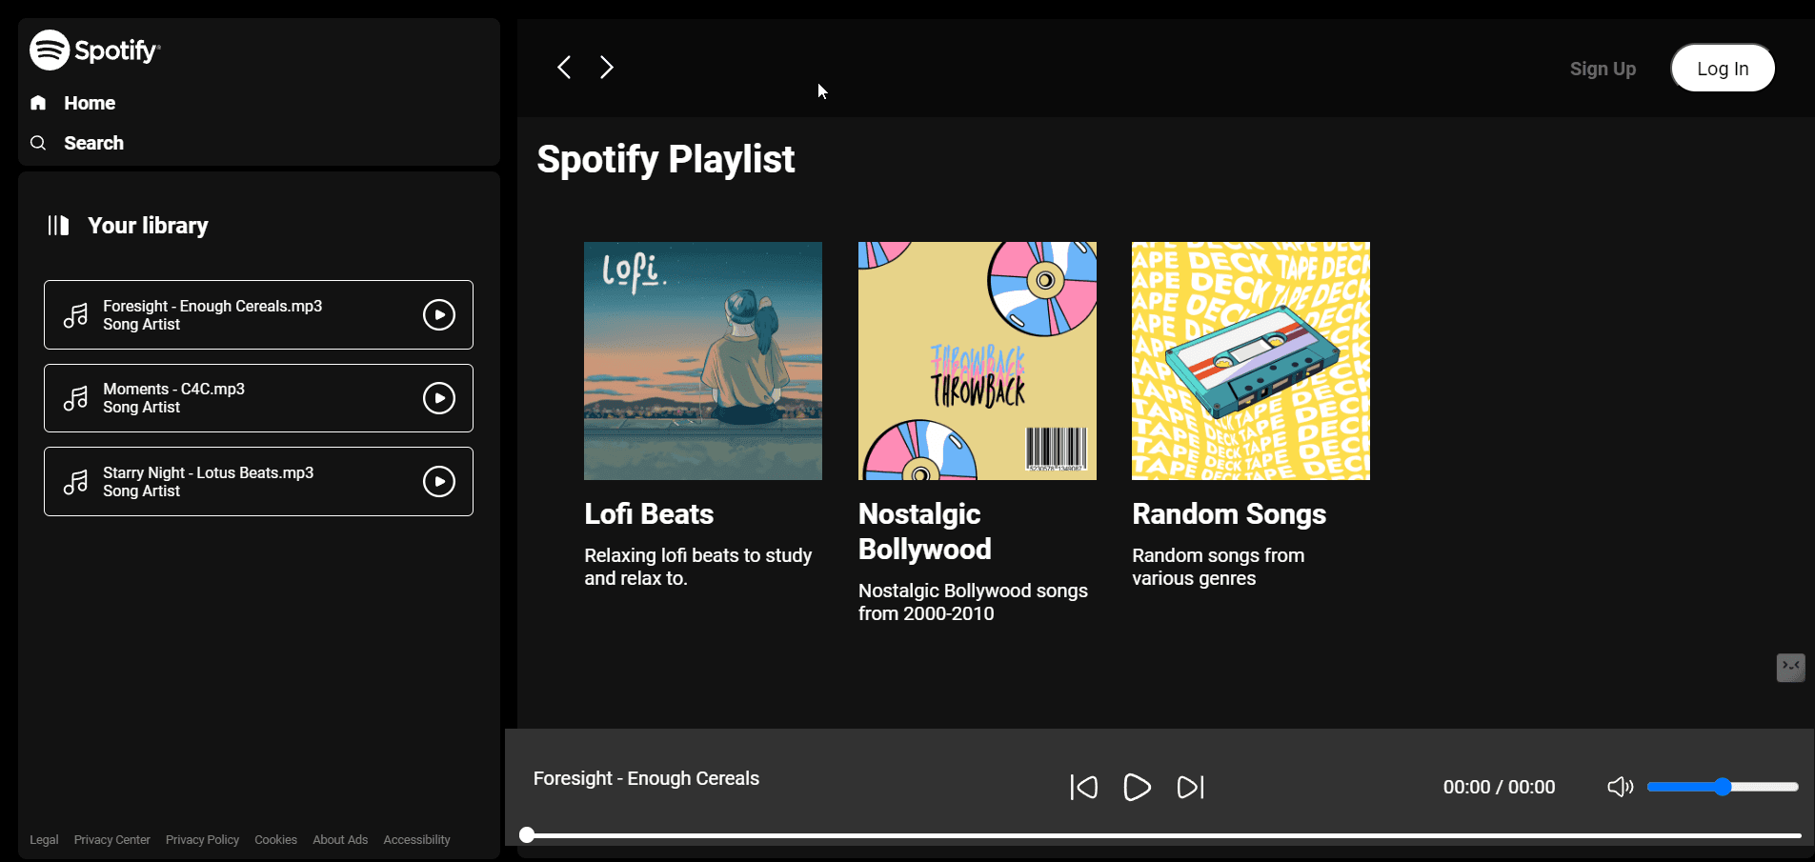The image size is (1815, 862).
Task: Click the Nostalgic Bollywood playlist title
Action: [x=925, y=531]
